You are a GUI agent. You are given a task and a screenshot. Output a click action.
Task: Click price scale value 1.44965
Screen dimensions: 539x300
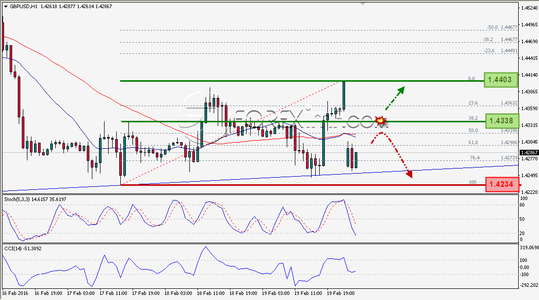(x=529, y=25)
